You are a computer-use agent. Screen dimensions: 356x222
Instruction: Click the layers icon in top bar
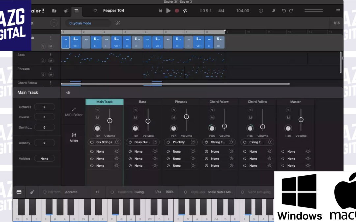(x=65, y=11)
